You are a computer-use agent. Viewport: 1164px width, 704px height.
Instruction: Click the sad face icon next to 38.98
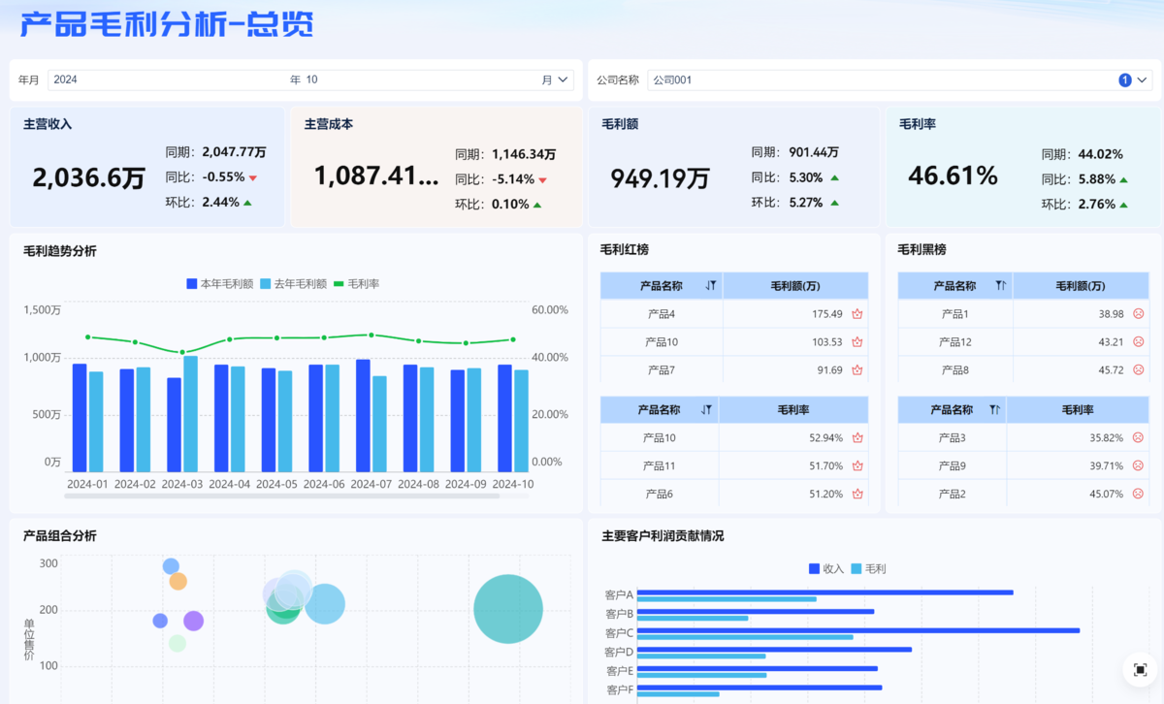1139,314
